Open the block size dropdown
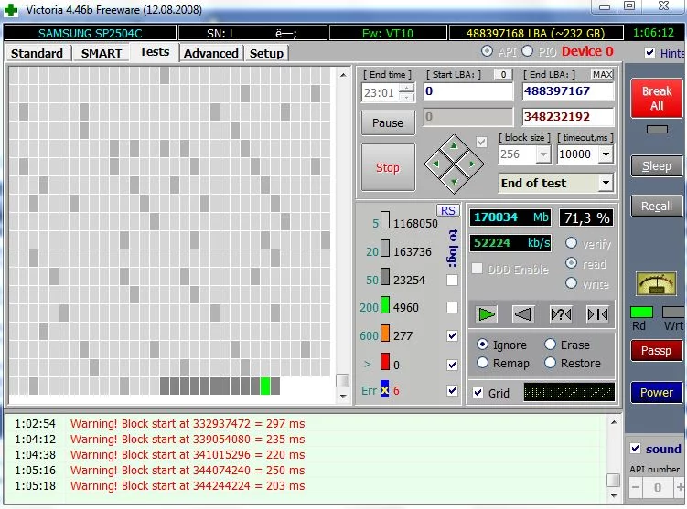Screen dimensions: 687x509 point(543,154)
